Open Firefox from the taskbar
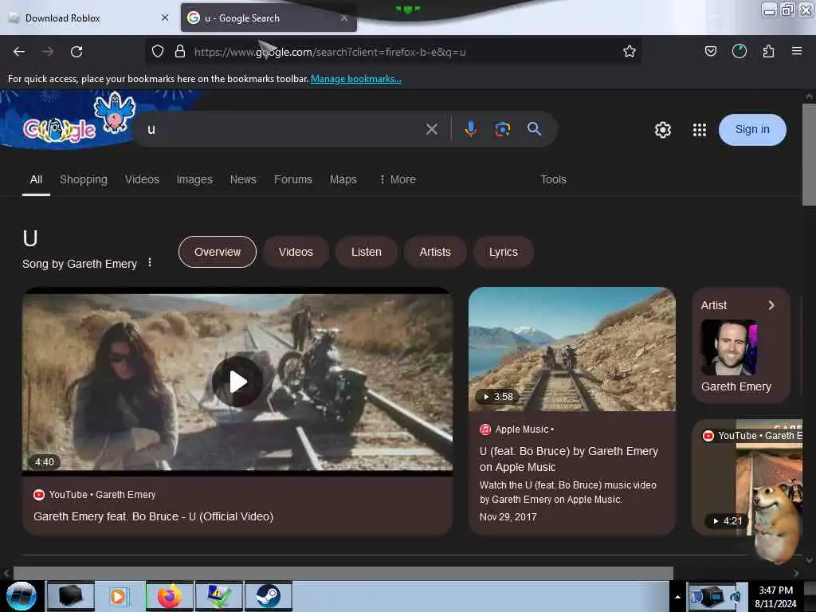The height and width of the screenshot is (612, 816). [170, 596]
